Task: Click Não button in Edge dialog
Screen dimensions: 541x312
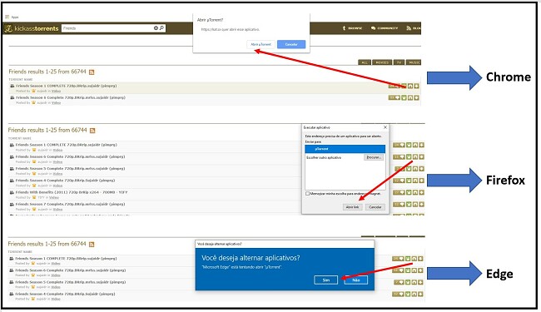Action: pyautogui.click(x=355, y=280)
